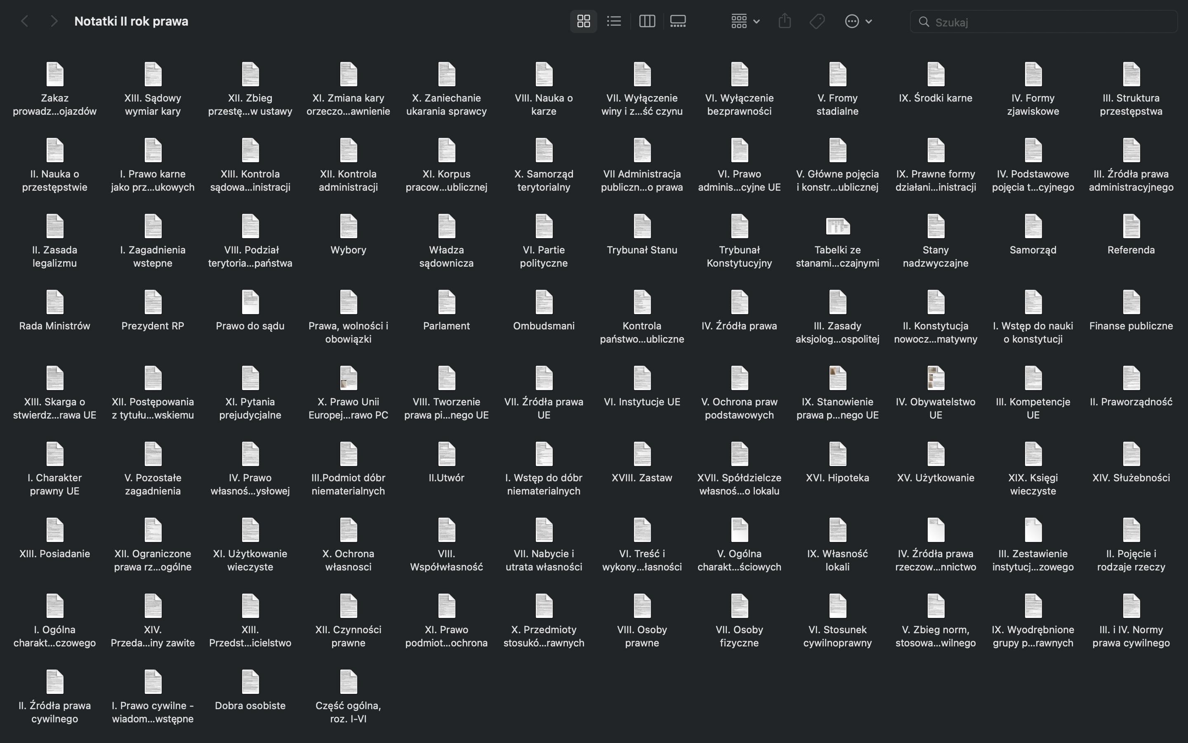Click the label Samorząd
This screenshot has height=743, width=1188.
[x=1033, y=250]
